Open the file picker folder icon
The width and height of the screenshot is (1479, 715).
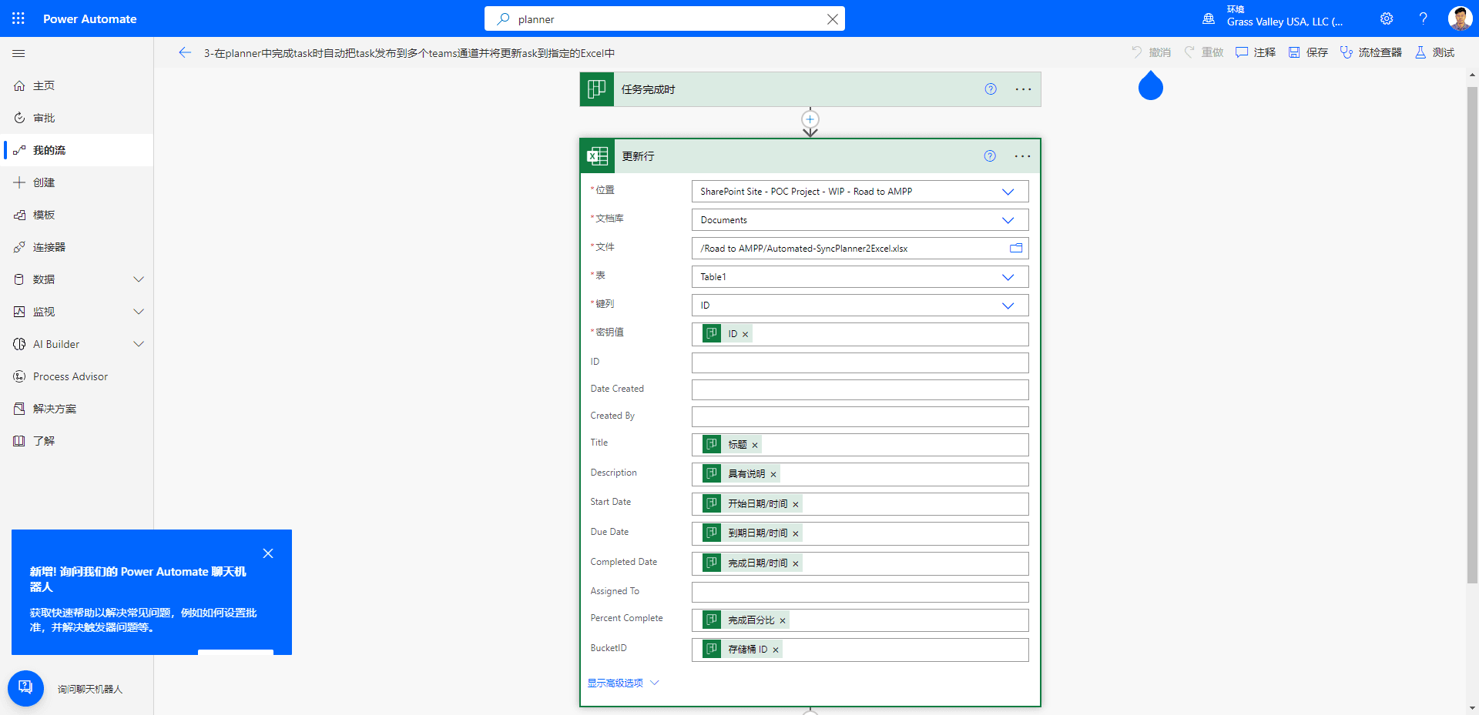pyautogui.click(x=1016, y=248)
